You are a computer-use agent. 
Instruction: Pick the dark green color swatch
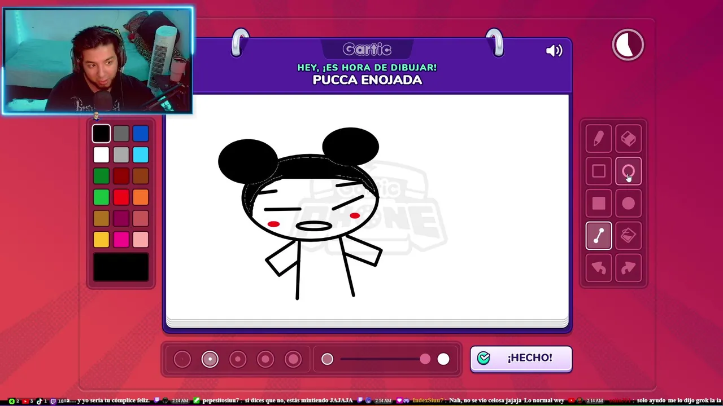(x=101, y=176)
